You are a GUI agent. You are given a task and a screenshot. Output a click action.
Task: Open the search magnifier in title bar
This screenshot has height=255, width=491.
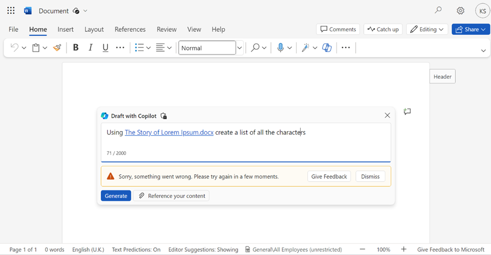click(x=438, y=10)
